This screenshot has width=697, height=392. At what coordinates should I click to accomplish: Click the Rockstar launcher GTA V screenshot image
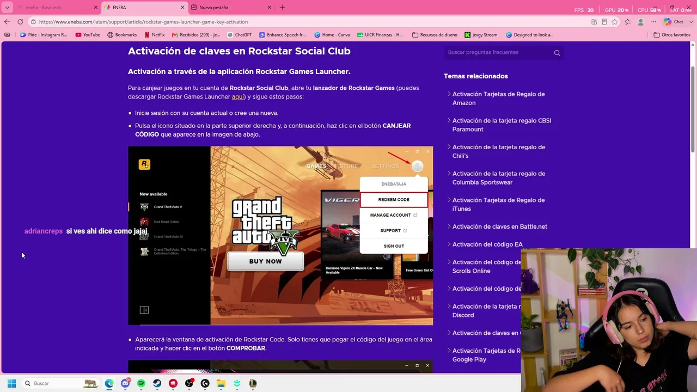click(x=280, y=236)
